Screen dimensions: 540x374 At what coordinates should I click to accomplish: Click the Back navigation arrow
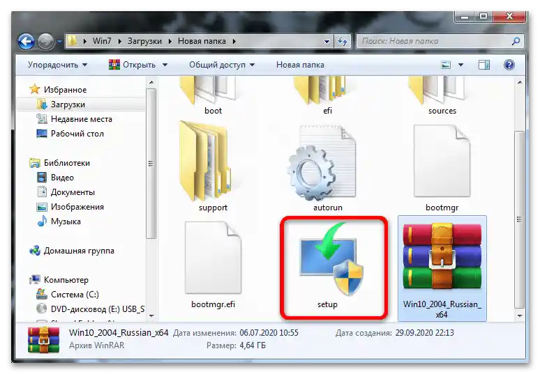26,42
